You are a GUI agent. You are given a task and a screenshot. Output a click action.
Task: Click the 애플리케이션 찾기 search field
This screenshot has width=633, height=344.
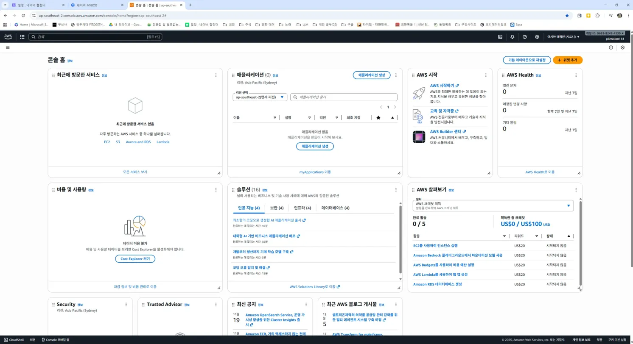click(344, 97)
